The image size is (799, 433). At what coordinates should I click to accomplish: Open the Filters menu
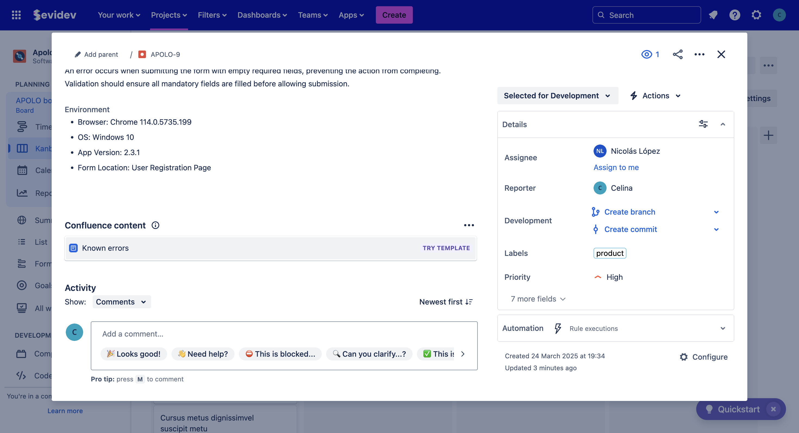tap(212, 15)
